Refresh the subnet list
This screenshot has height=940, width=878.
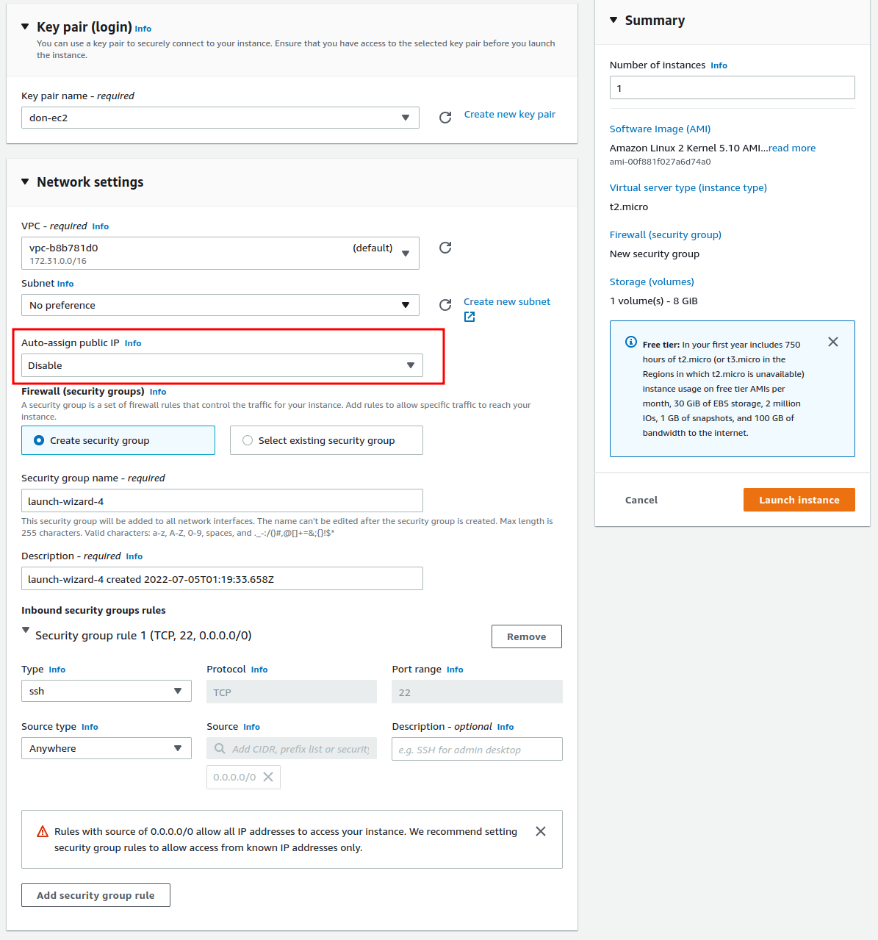coord(445,305)
